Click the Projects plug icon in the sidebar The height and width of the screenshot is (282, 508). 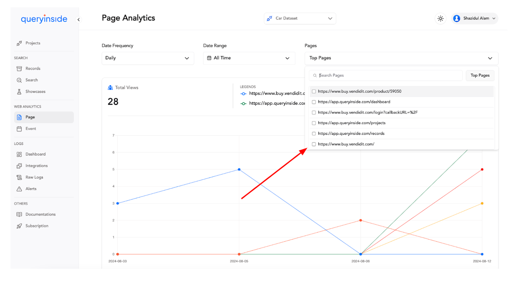(19, 43)
